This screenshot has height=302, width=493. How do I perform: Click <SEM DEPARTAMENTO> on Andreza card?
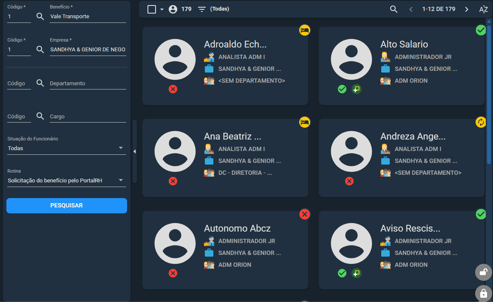coord(428,173)
